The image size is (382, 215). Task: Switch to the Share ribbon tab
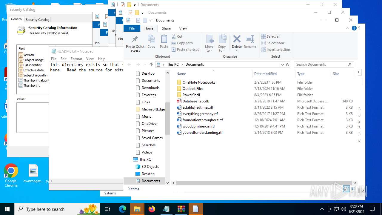166,28
